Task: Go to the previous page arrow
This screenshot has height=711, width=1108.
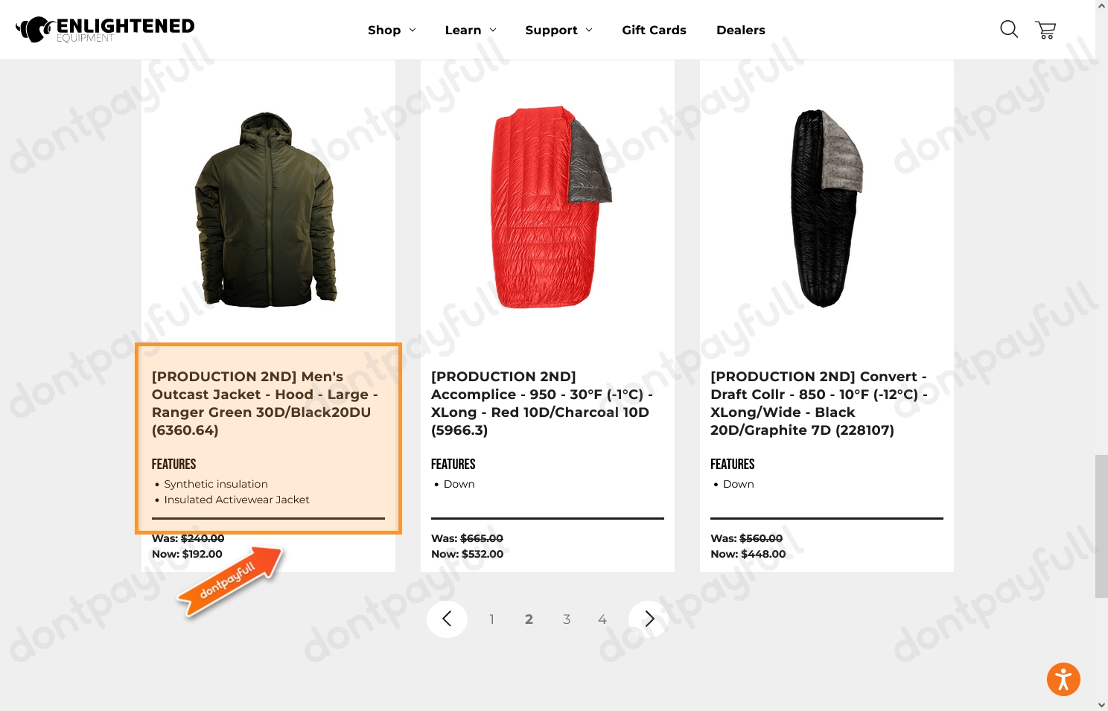Action: pyautogui.click(x=447, y=619)
